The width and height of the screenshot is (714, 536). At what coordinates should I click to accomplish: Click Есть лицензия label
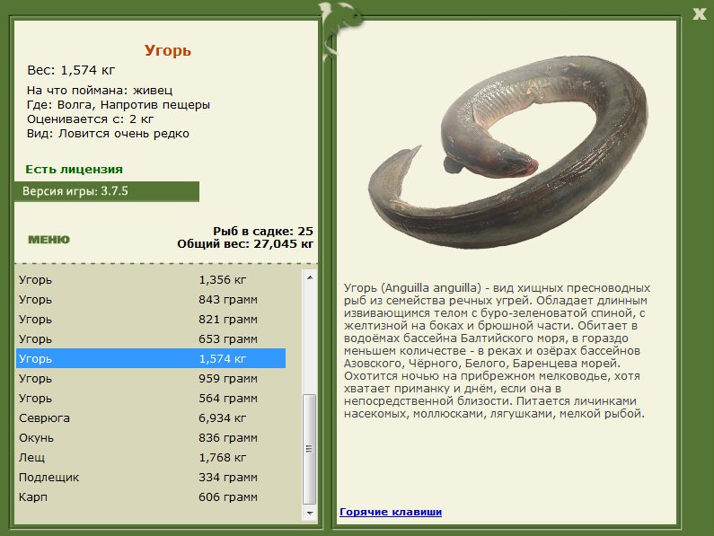(x=74, y=170)
